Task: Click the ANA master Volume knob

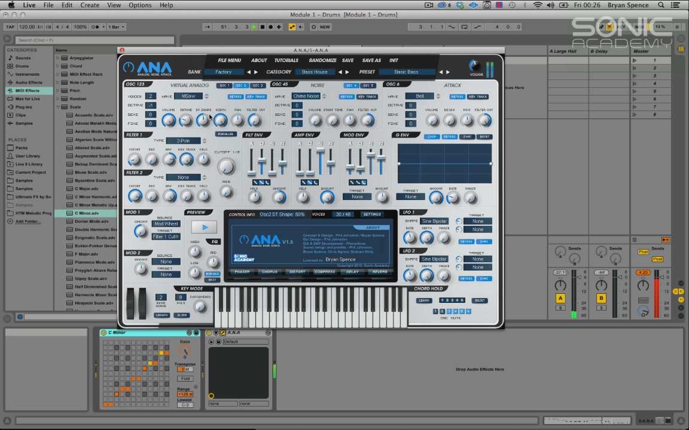Action: (474, 65)
